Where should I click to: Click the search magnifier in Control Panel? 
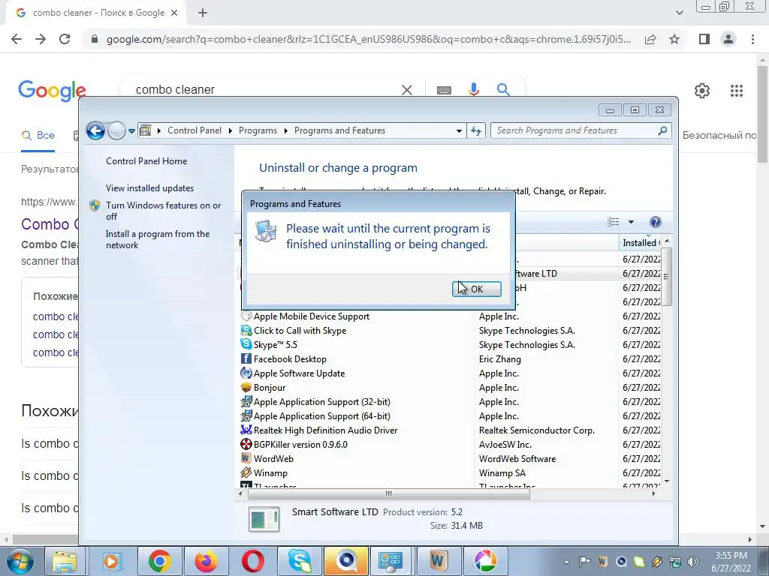coord(662,130)
